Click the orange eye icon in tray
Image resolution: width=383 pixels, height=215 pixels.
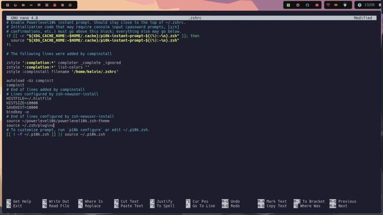(x=336, y=5)
